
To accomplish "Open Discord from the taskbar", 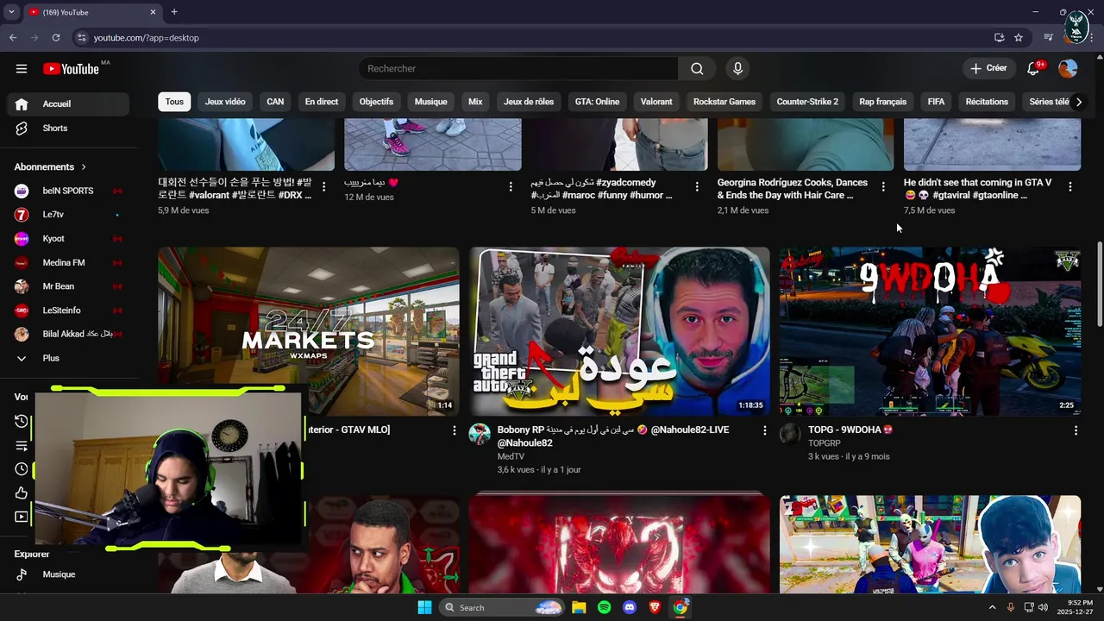I will (630, 607).
